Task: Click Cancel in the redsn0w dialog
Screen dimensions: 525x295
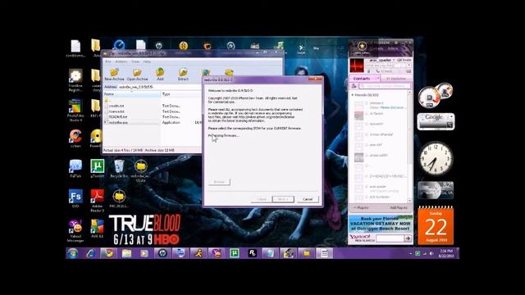Action: tap(308, 199)
